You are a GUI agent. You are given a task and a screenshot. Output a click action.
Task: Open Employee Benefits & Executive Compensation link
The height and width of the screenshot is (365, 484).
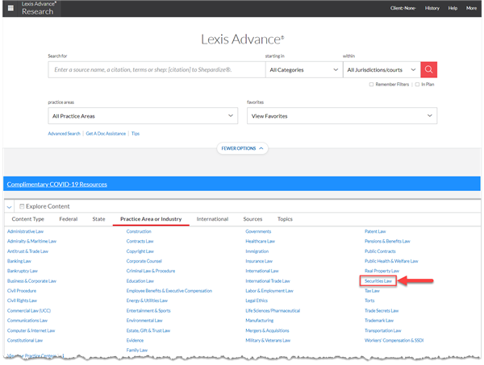click(x=169, y=291)
